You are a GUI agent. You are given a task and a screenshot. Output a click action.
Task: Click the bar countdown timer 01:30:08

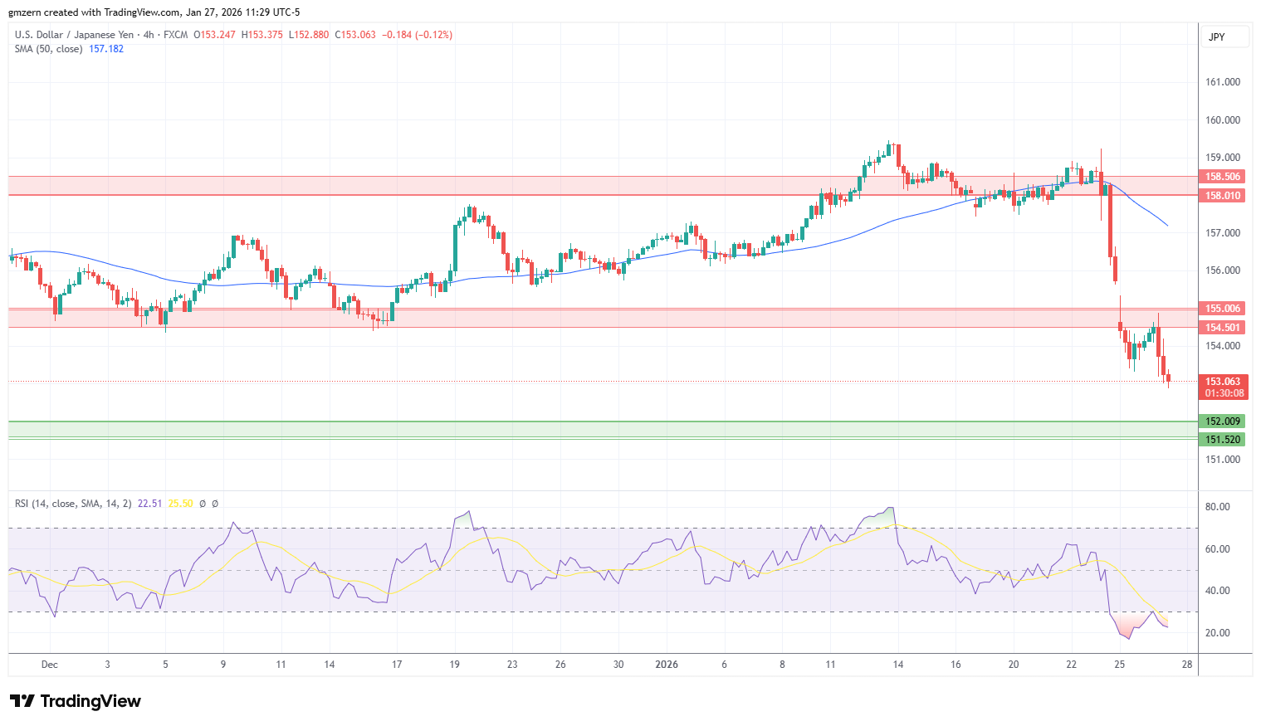tap(1224, 393)
